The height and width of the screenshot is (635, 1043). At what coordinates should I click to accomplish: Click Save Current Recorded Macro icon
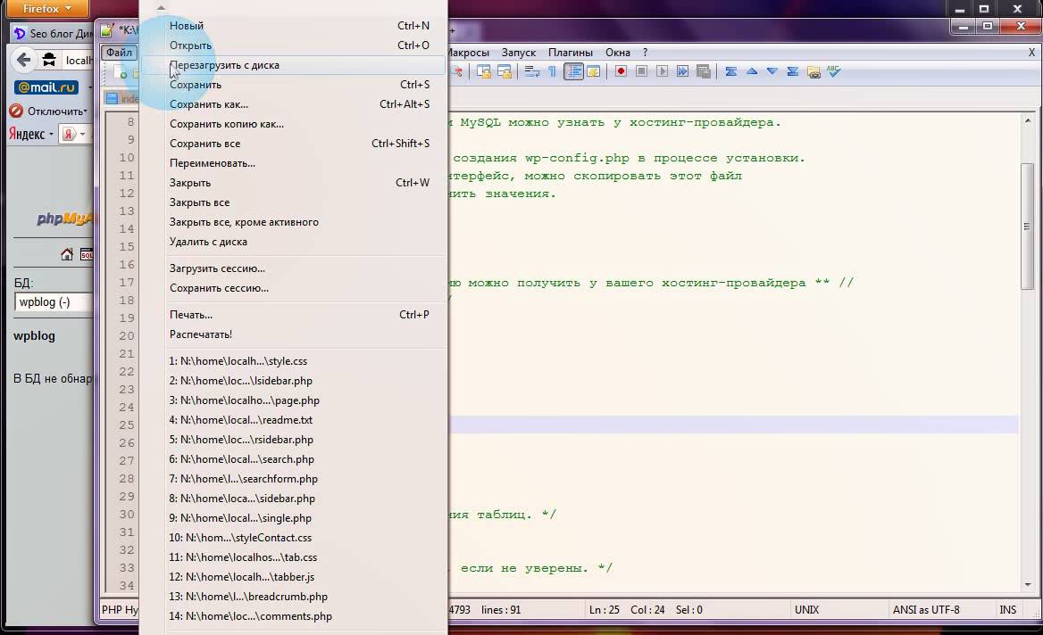703,71
